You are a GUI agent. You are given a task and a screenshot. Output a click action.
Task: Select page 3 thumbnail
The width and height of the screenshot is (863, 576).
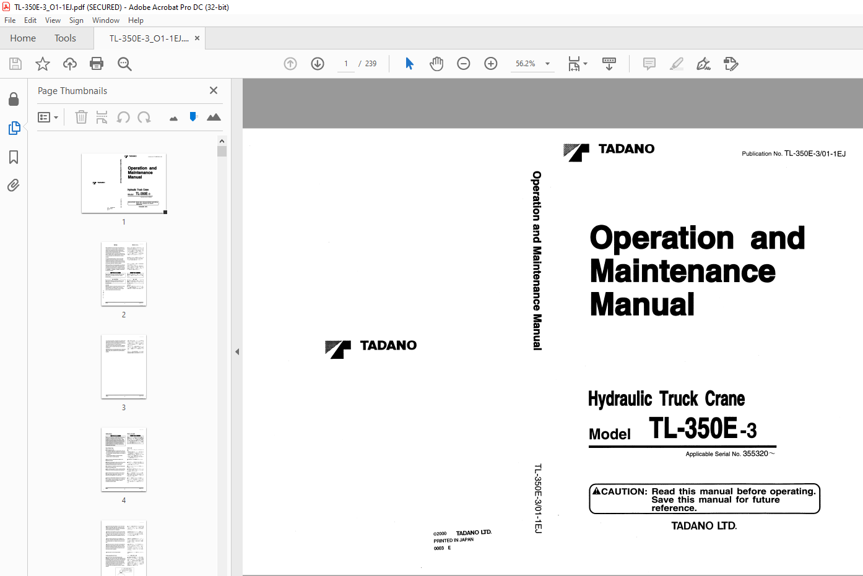(x=124, y=367)
